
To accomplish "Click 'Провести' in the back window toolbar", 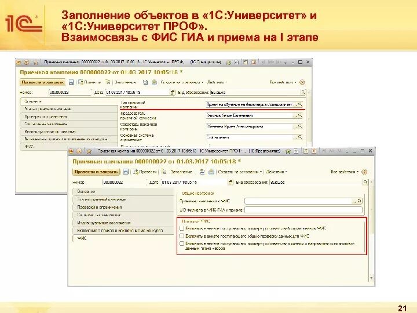I will pyautogui.click(x=89, y=82).
